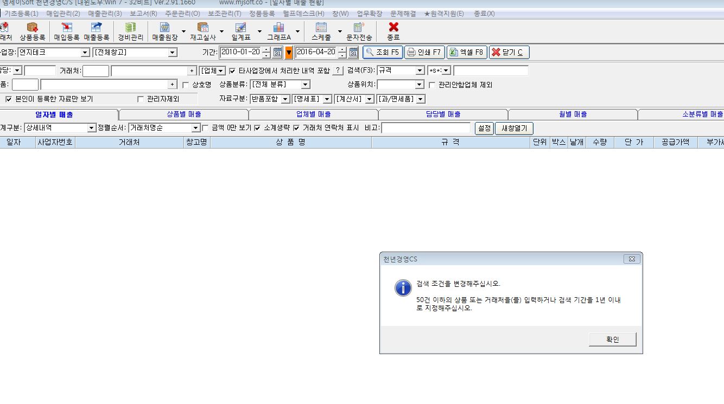Viewport: 724px width, 404px height.
Task: Open the 헬프데스크(H) menu
Action: tap(303, 13)
